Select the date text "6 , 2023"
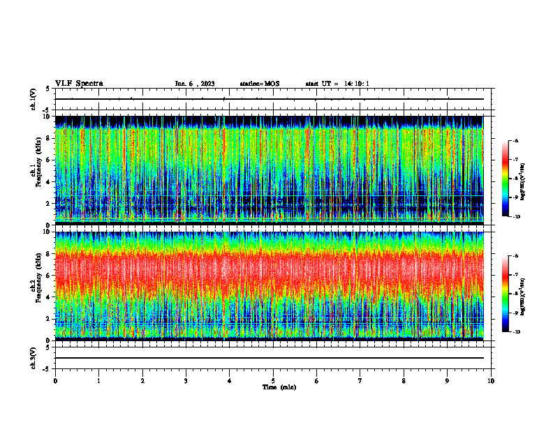553x427 pixels. pos(202,84)
